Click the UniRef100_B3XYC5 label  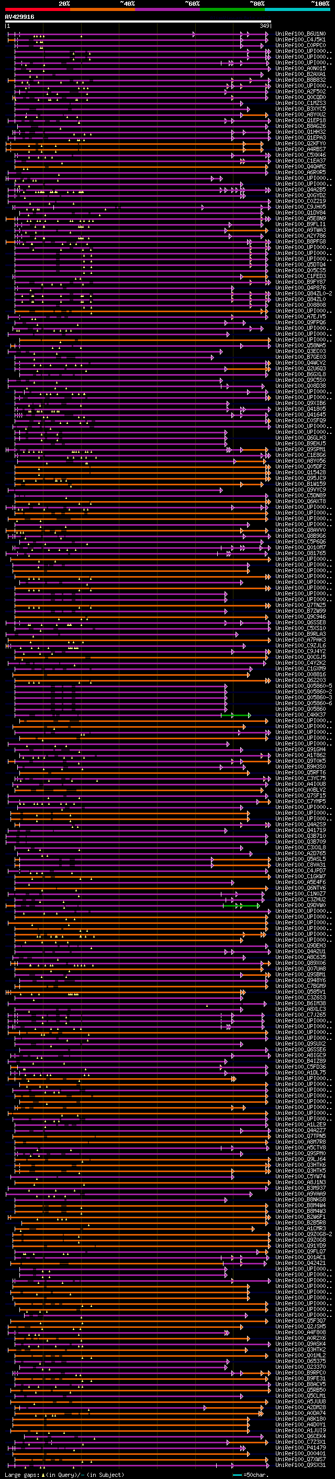point(300,109)
